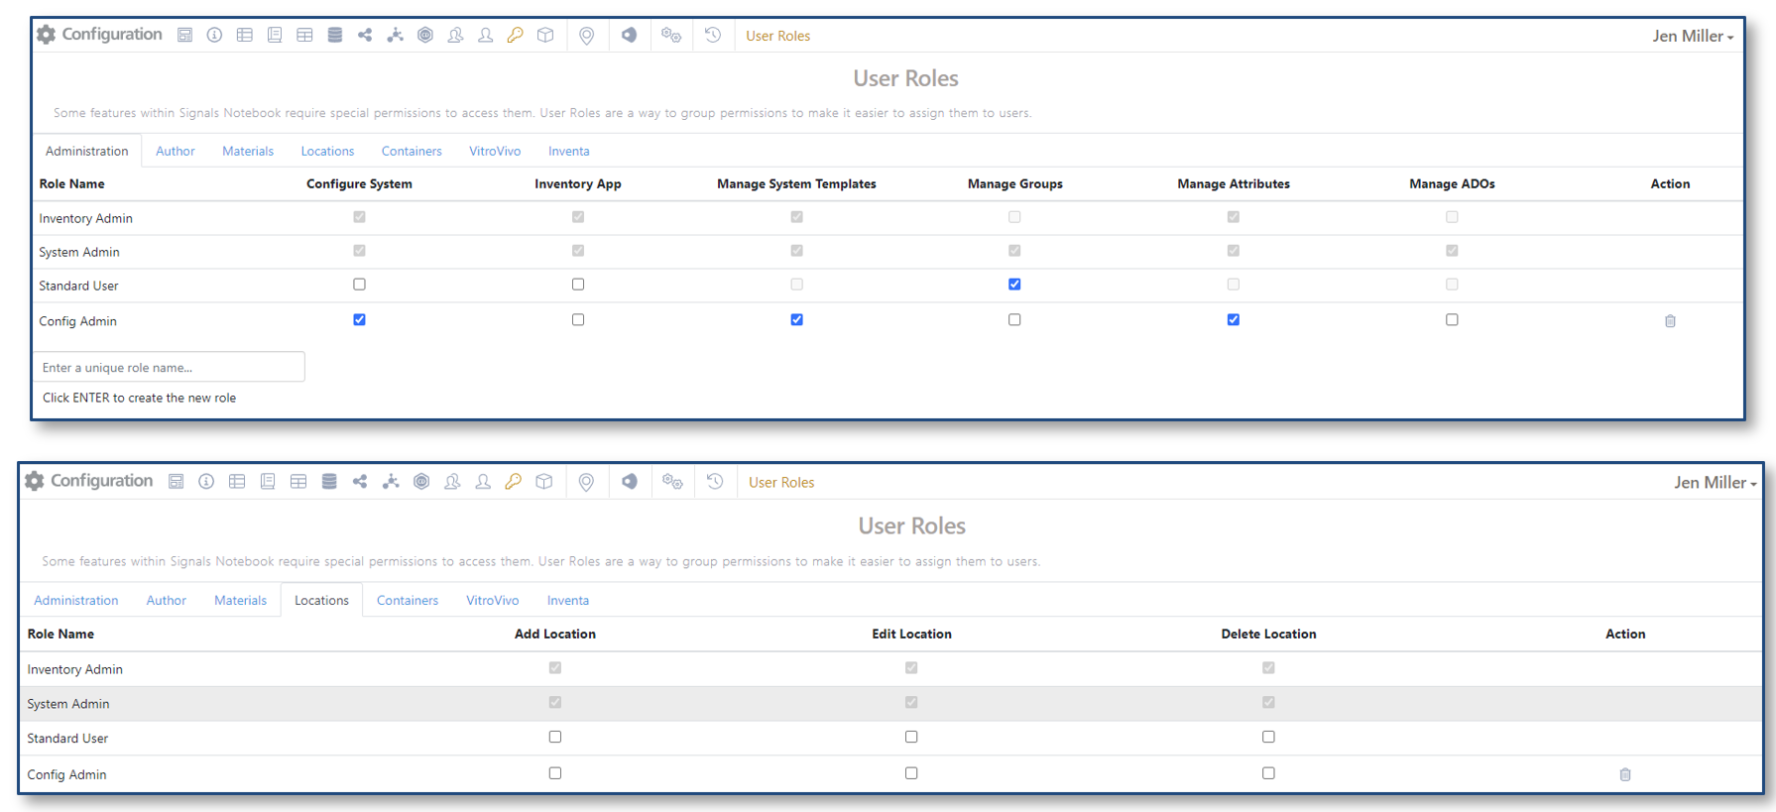
Task: Click Inventory Admin row label in the Administration view
Action: point(86,218)
